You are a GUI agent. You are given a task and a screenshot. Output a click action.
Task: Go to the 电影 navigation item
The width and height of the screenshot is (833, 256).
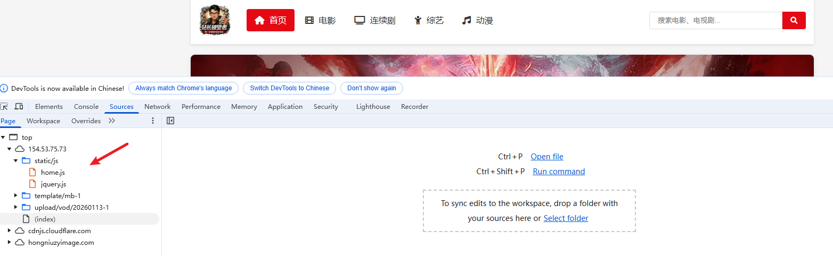coord(320,21)
